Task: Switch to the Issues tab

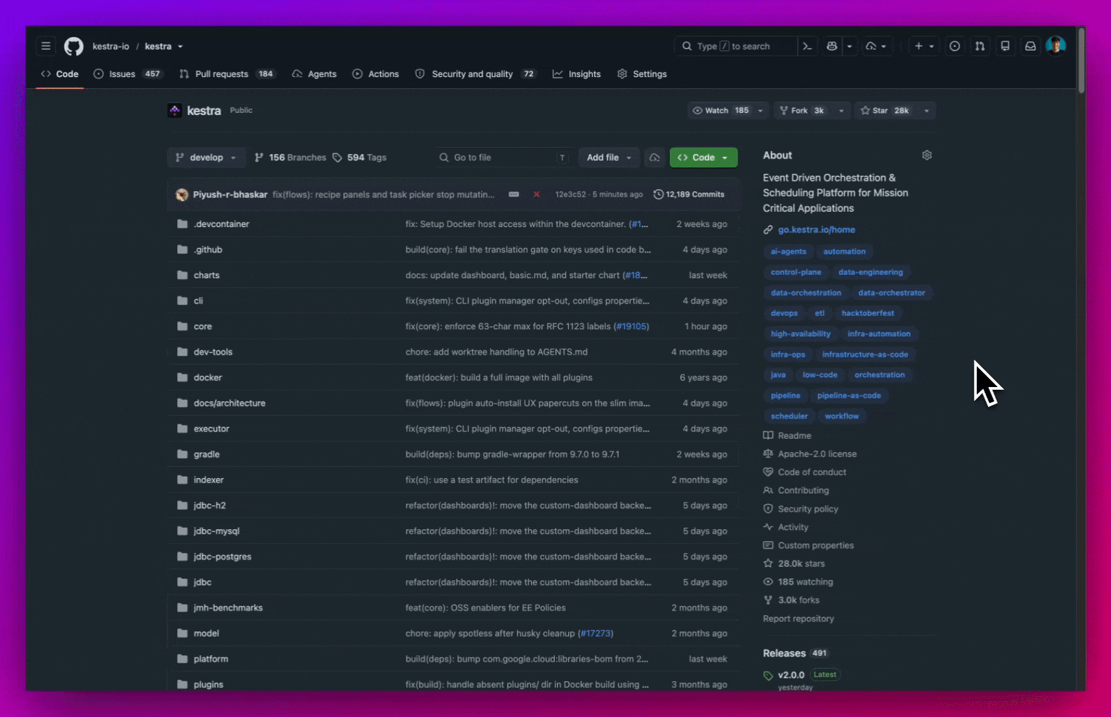Action: 127,74
